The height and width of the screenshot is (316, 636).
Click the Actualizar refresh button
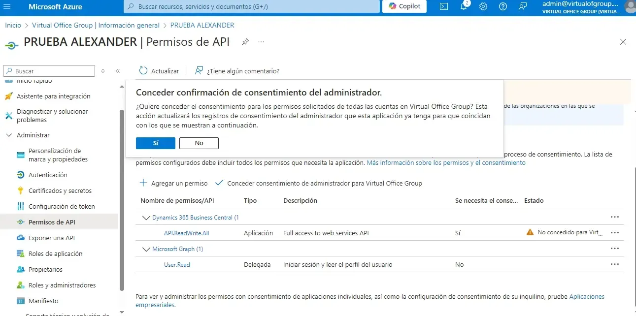159,71
